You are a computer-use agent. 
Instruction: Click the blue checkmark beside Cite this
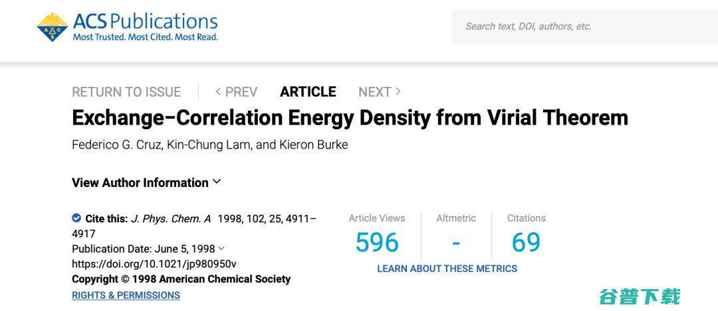click(76, 218)
